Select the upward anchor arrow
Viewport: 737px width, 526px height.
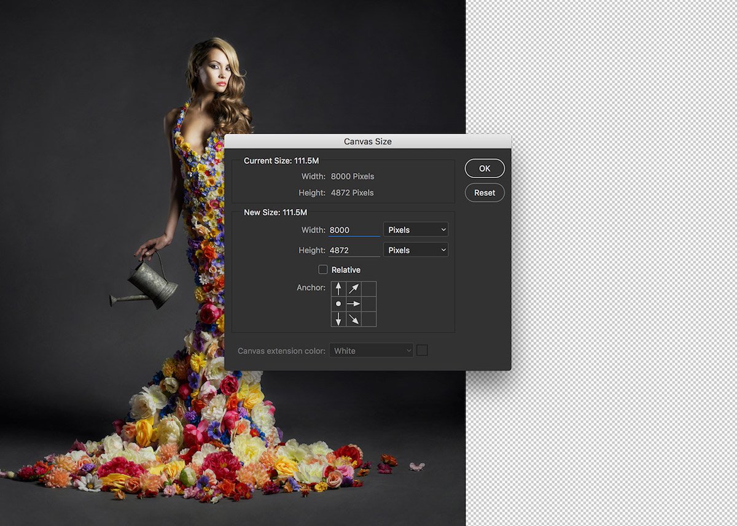[338, 288]
